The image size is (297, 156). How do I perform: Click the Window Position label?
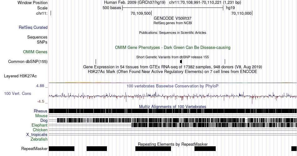[x=33, y=3]
